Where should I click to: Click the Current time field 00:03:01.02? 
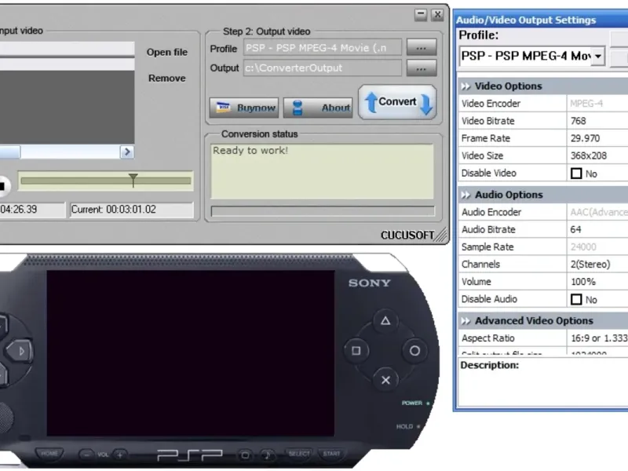(x=132, y=210)
